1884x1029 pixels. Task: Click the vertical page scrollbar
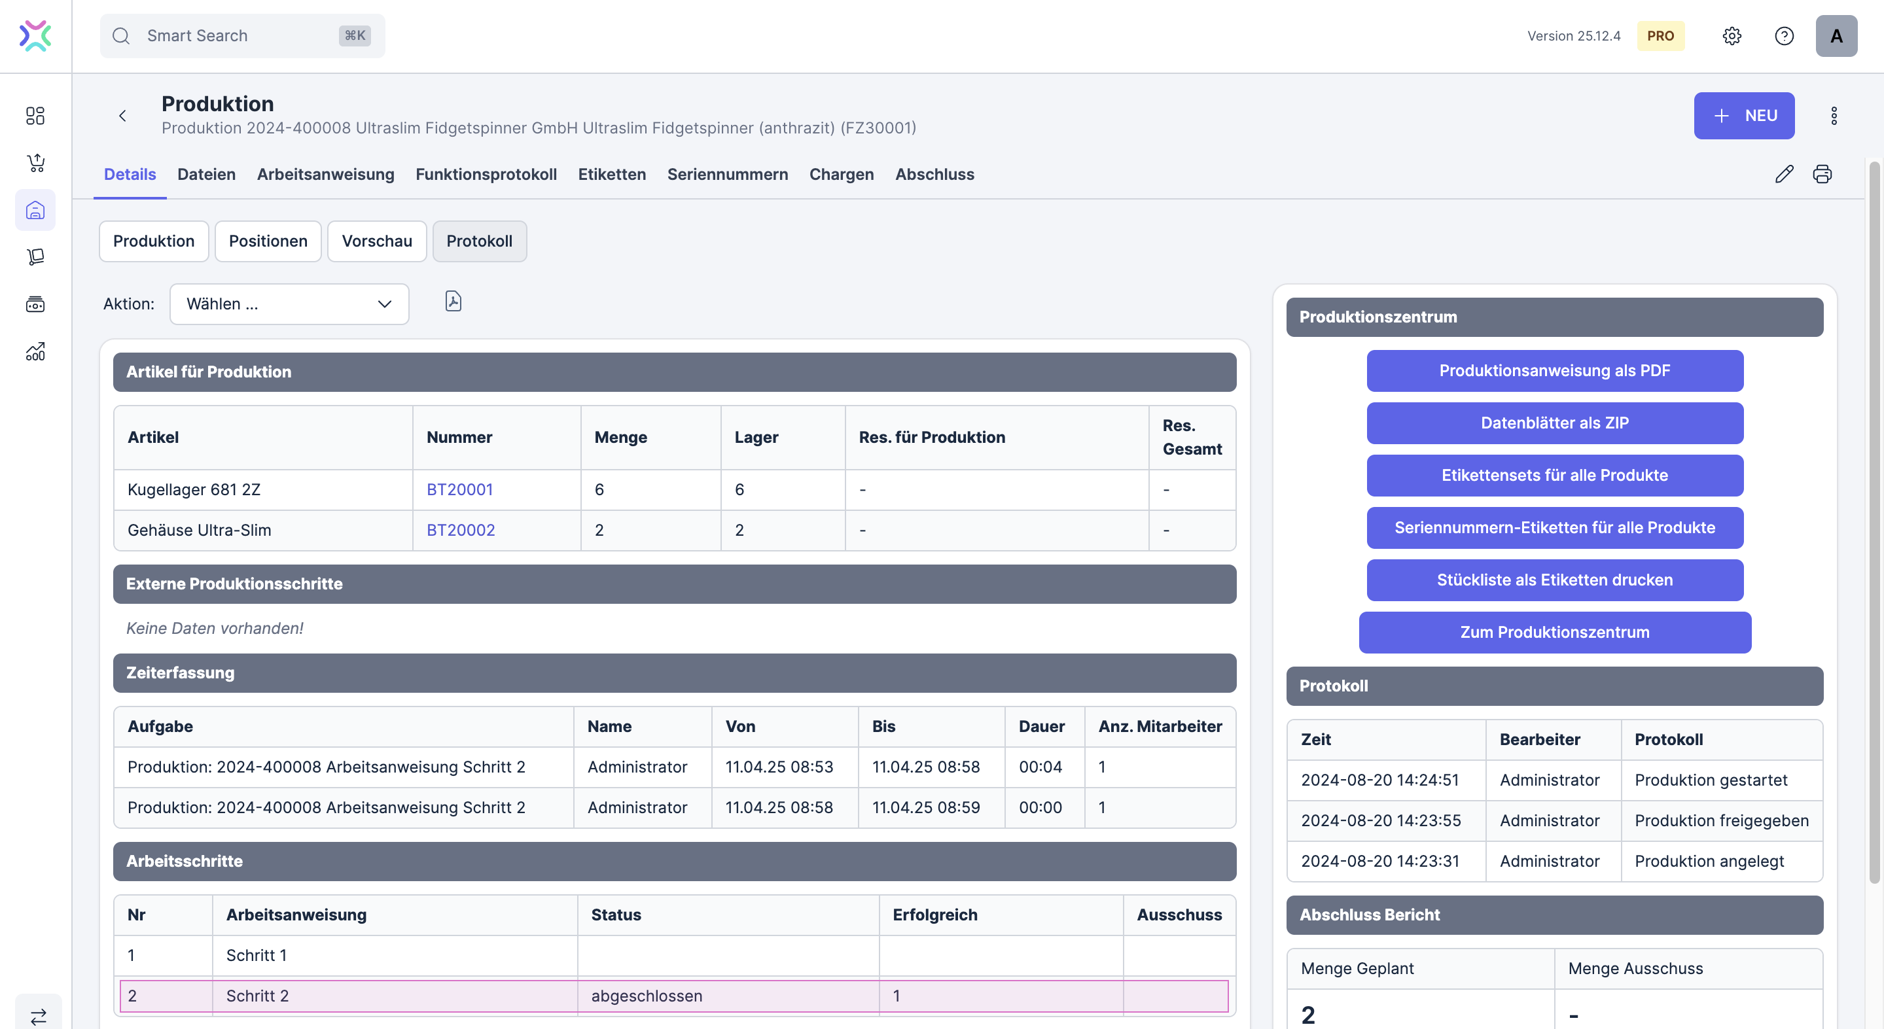pyautogui.click(x=1874, y=523)
